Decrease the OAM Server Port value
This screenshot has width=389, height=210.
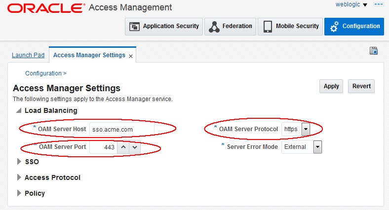135,147
